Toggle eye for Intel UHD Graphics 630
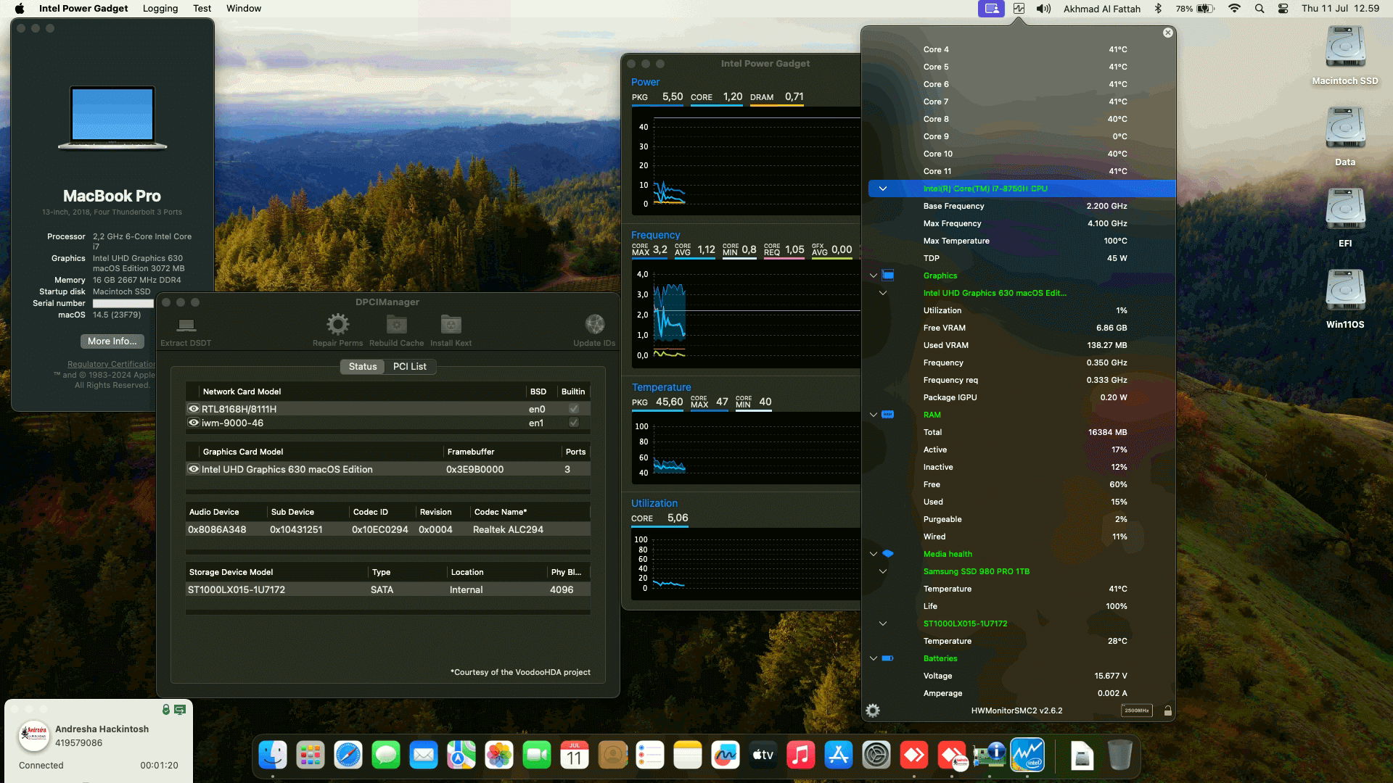Screen dimensions: 1393x783 [193, 469]
